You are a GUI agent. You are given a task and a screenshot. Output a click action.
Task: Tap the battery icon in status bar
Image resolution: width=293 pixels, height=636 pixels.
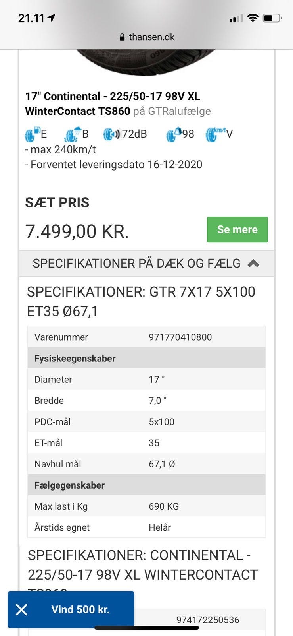pos(272,18)
